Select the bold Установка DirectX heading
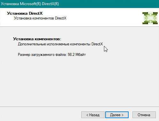 tap(25, 13)
